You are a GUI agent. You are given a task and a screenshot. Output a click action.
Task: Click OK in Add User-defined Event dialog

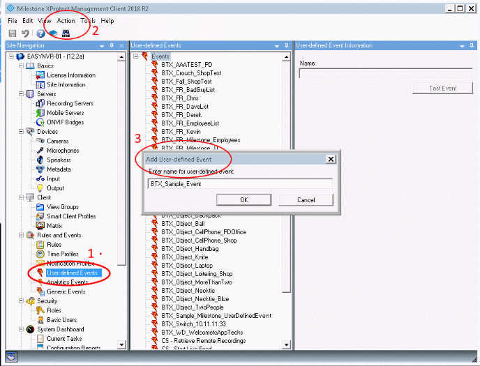(244, 200)
